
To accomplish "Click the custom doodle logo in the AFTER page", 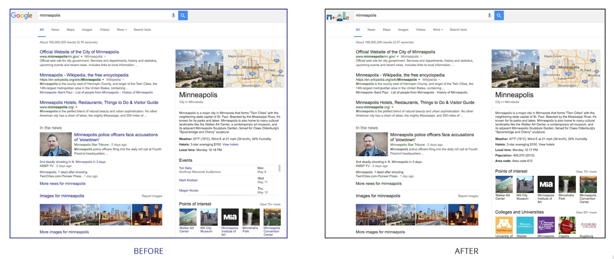I will pos(338,16).
